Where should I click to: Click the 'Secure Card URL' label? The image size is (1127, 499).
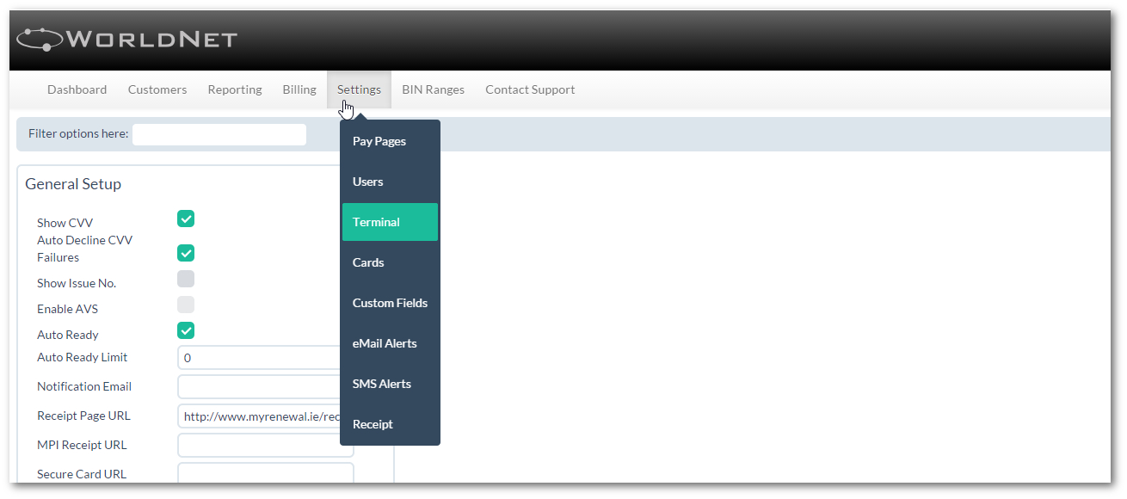[82, 474]
